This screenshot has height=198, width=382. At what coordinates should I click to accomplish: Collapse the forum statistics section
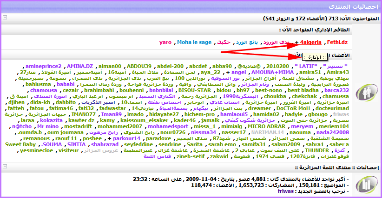click(x=4, y=166)
